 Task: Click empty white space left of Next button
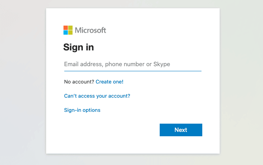tap(110, 130)
